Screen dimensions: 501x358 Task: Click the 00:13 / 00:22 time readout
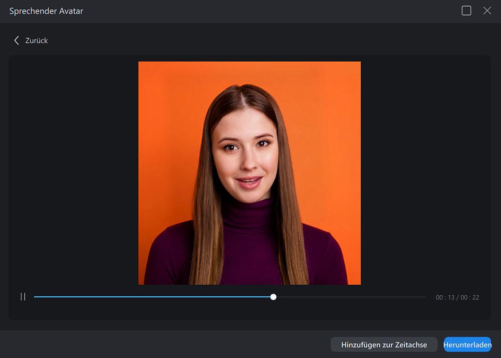(x=457, y=297)
